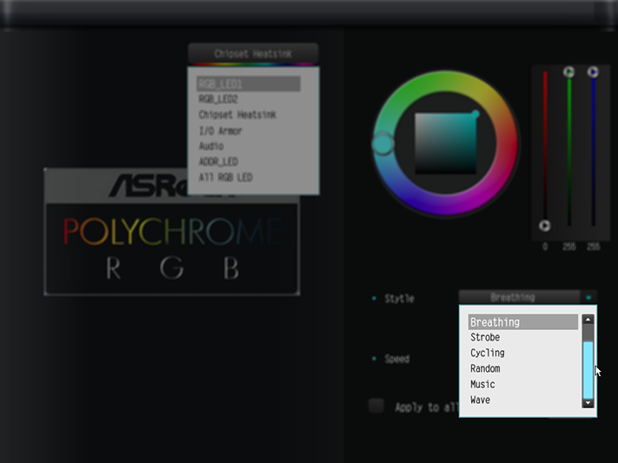Click the blue channel slider knob

point(593,72)
